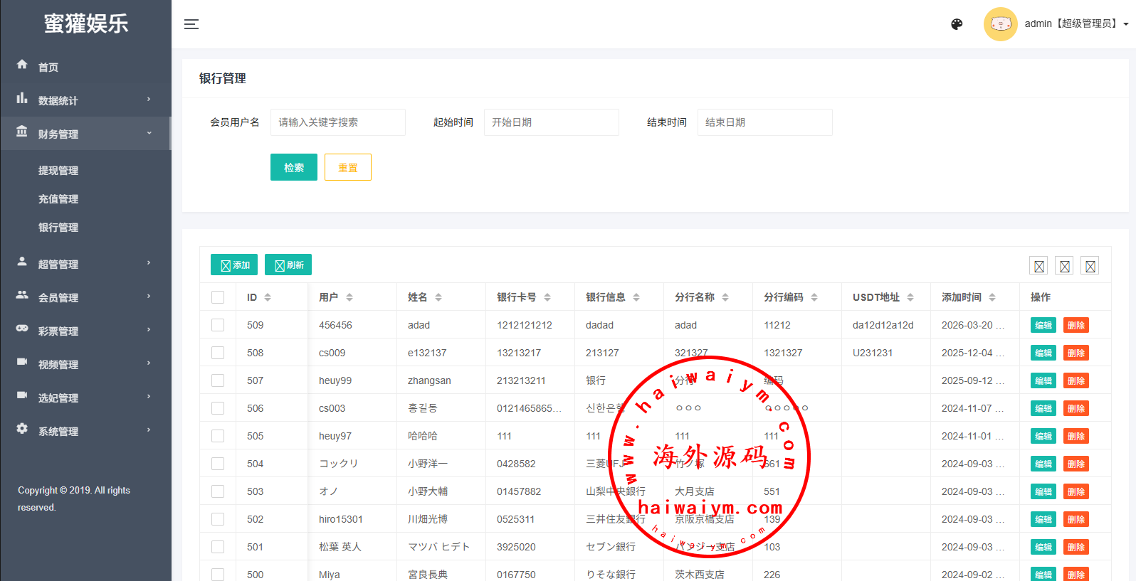Viewport: 1136px width, 581px height.
Task: Click the admin avatar picture
Action: 1000,24
